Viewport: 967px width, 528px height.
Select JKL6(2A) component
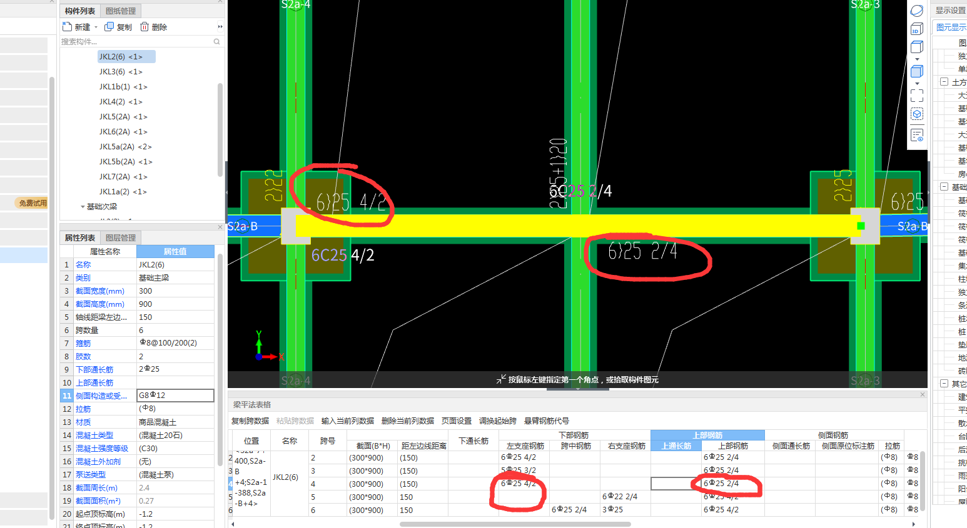pyautogui.click(x=123, y=132)
